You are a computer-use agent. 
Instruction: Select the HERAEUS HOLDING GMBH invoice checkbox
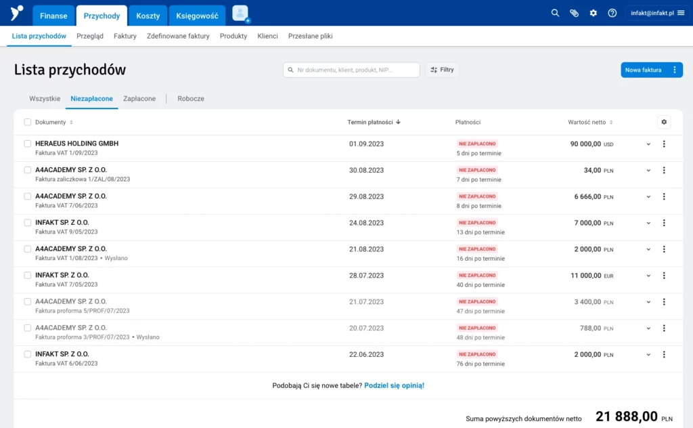28,144
